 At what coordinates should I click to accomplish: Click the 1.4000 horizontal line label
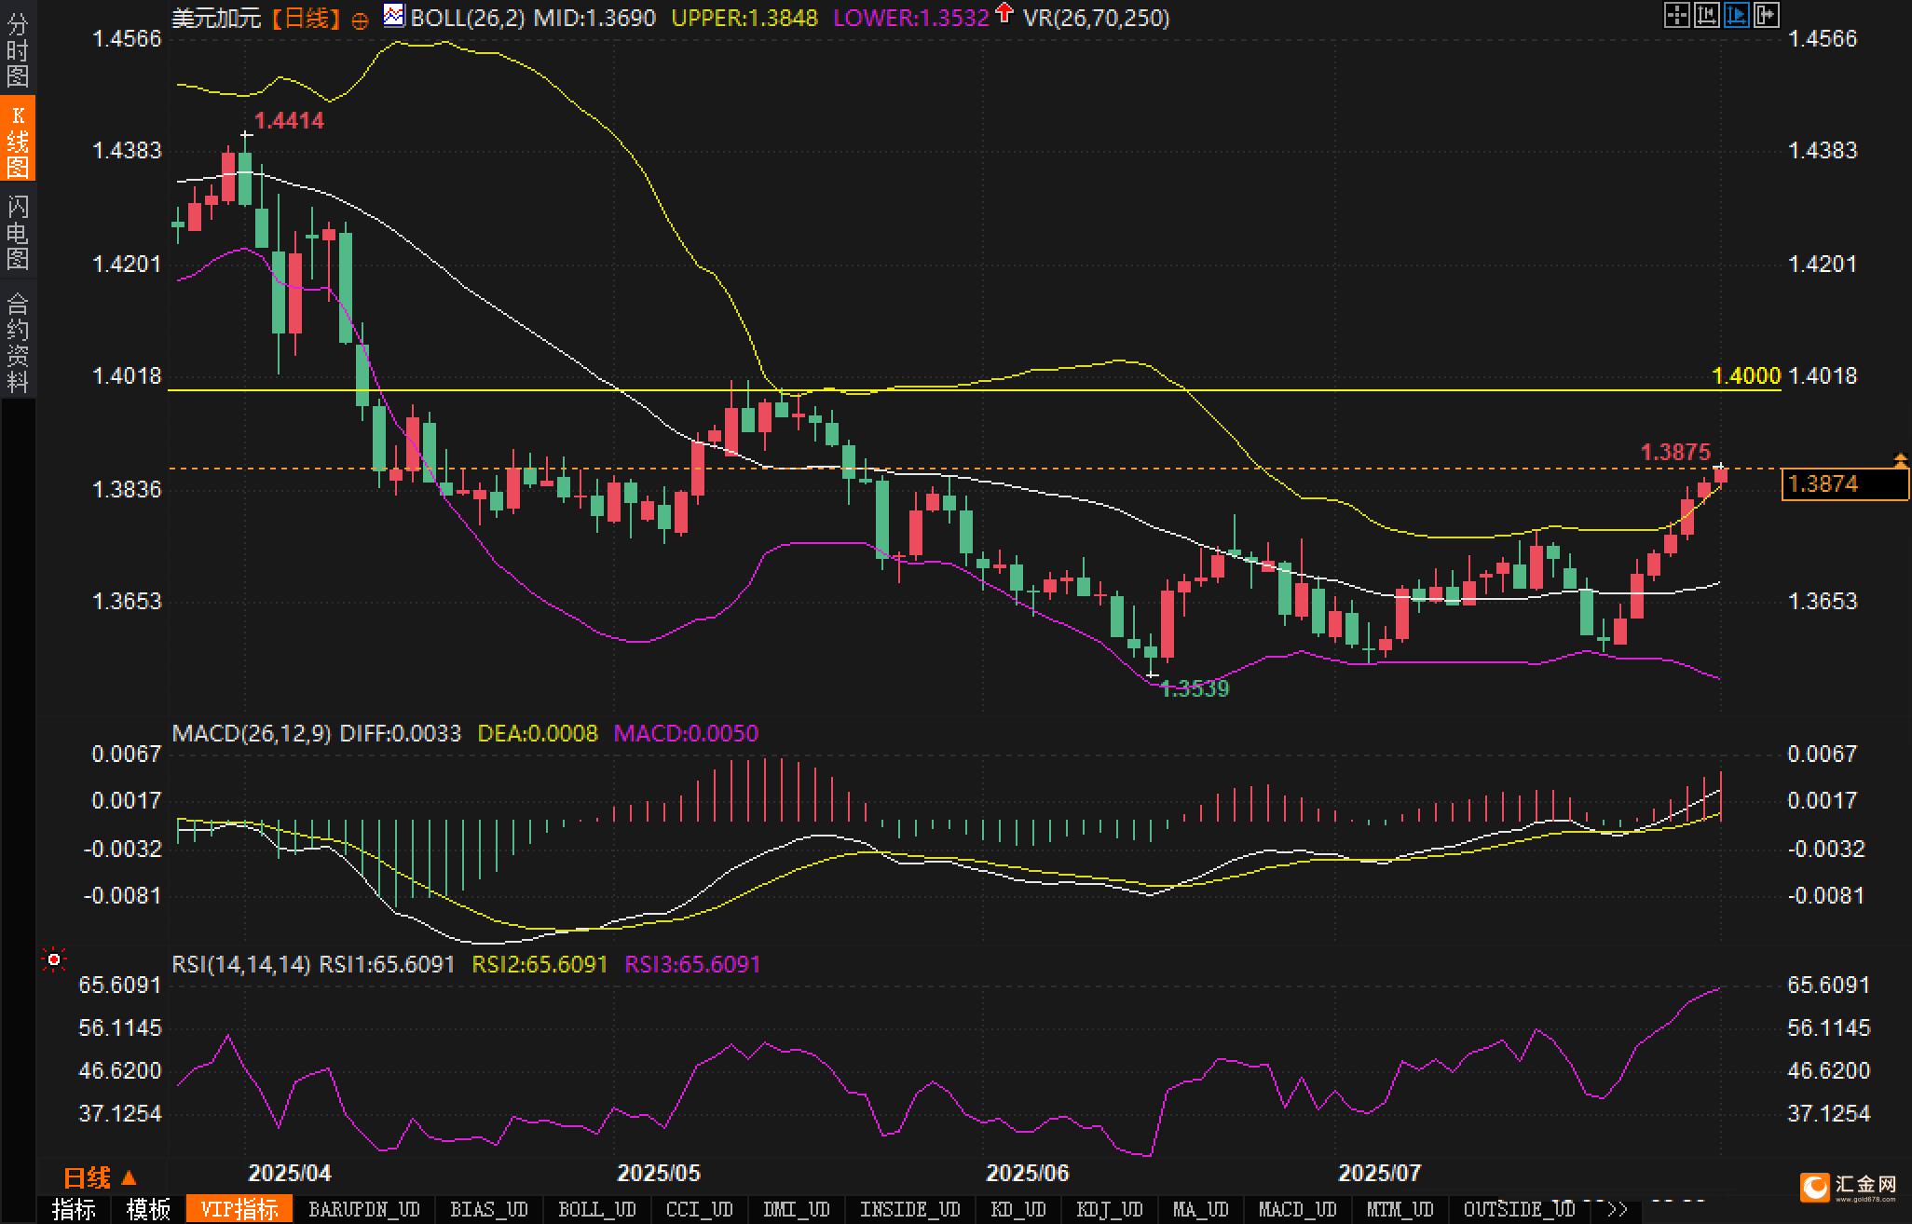(x=1746, y=375)
